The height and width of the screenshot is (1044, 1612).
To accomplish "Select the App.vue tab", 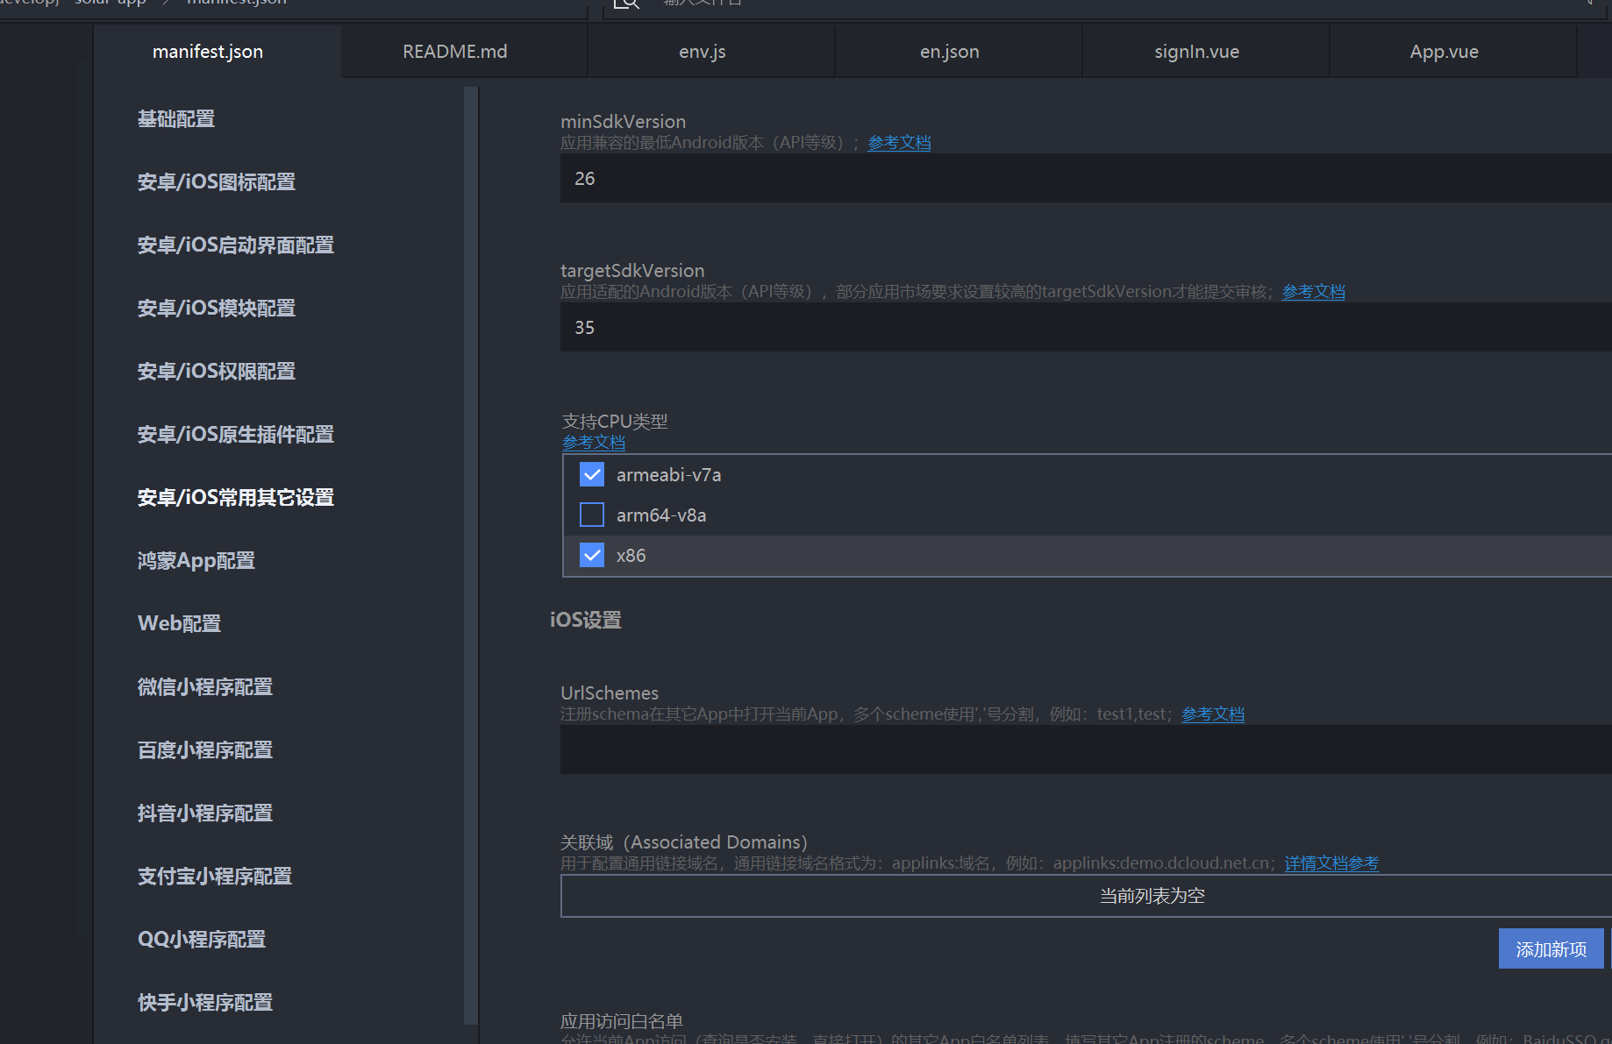I will [x=1444, y=52].
